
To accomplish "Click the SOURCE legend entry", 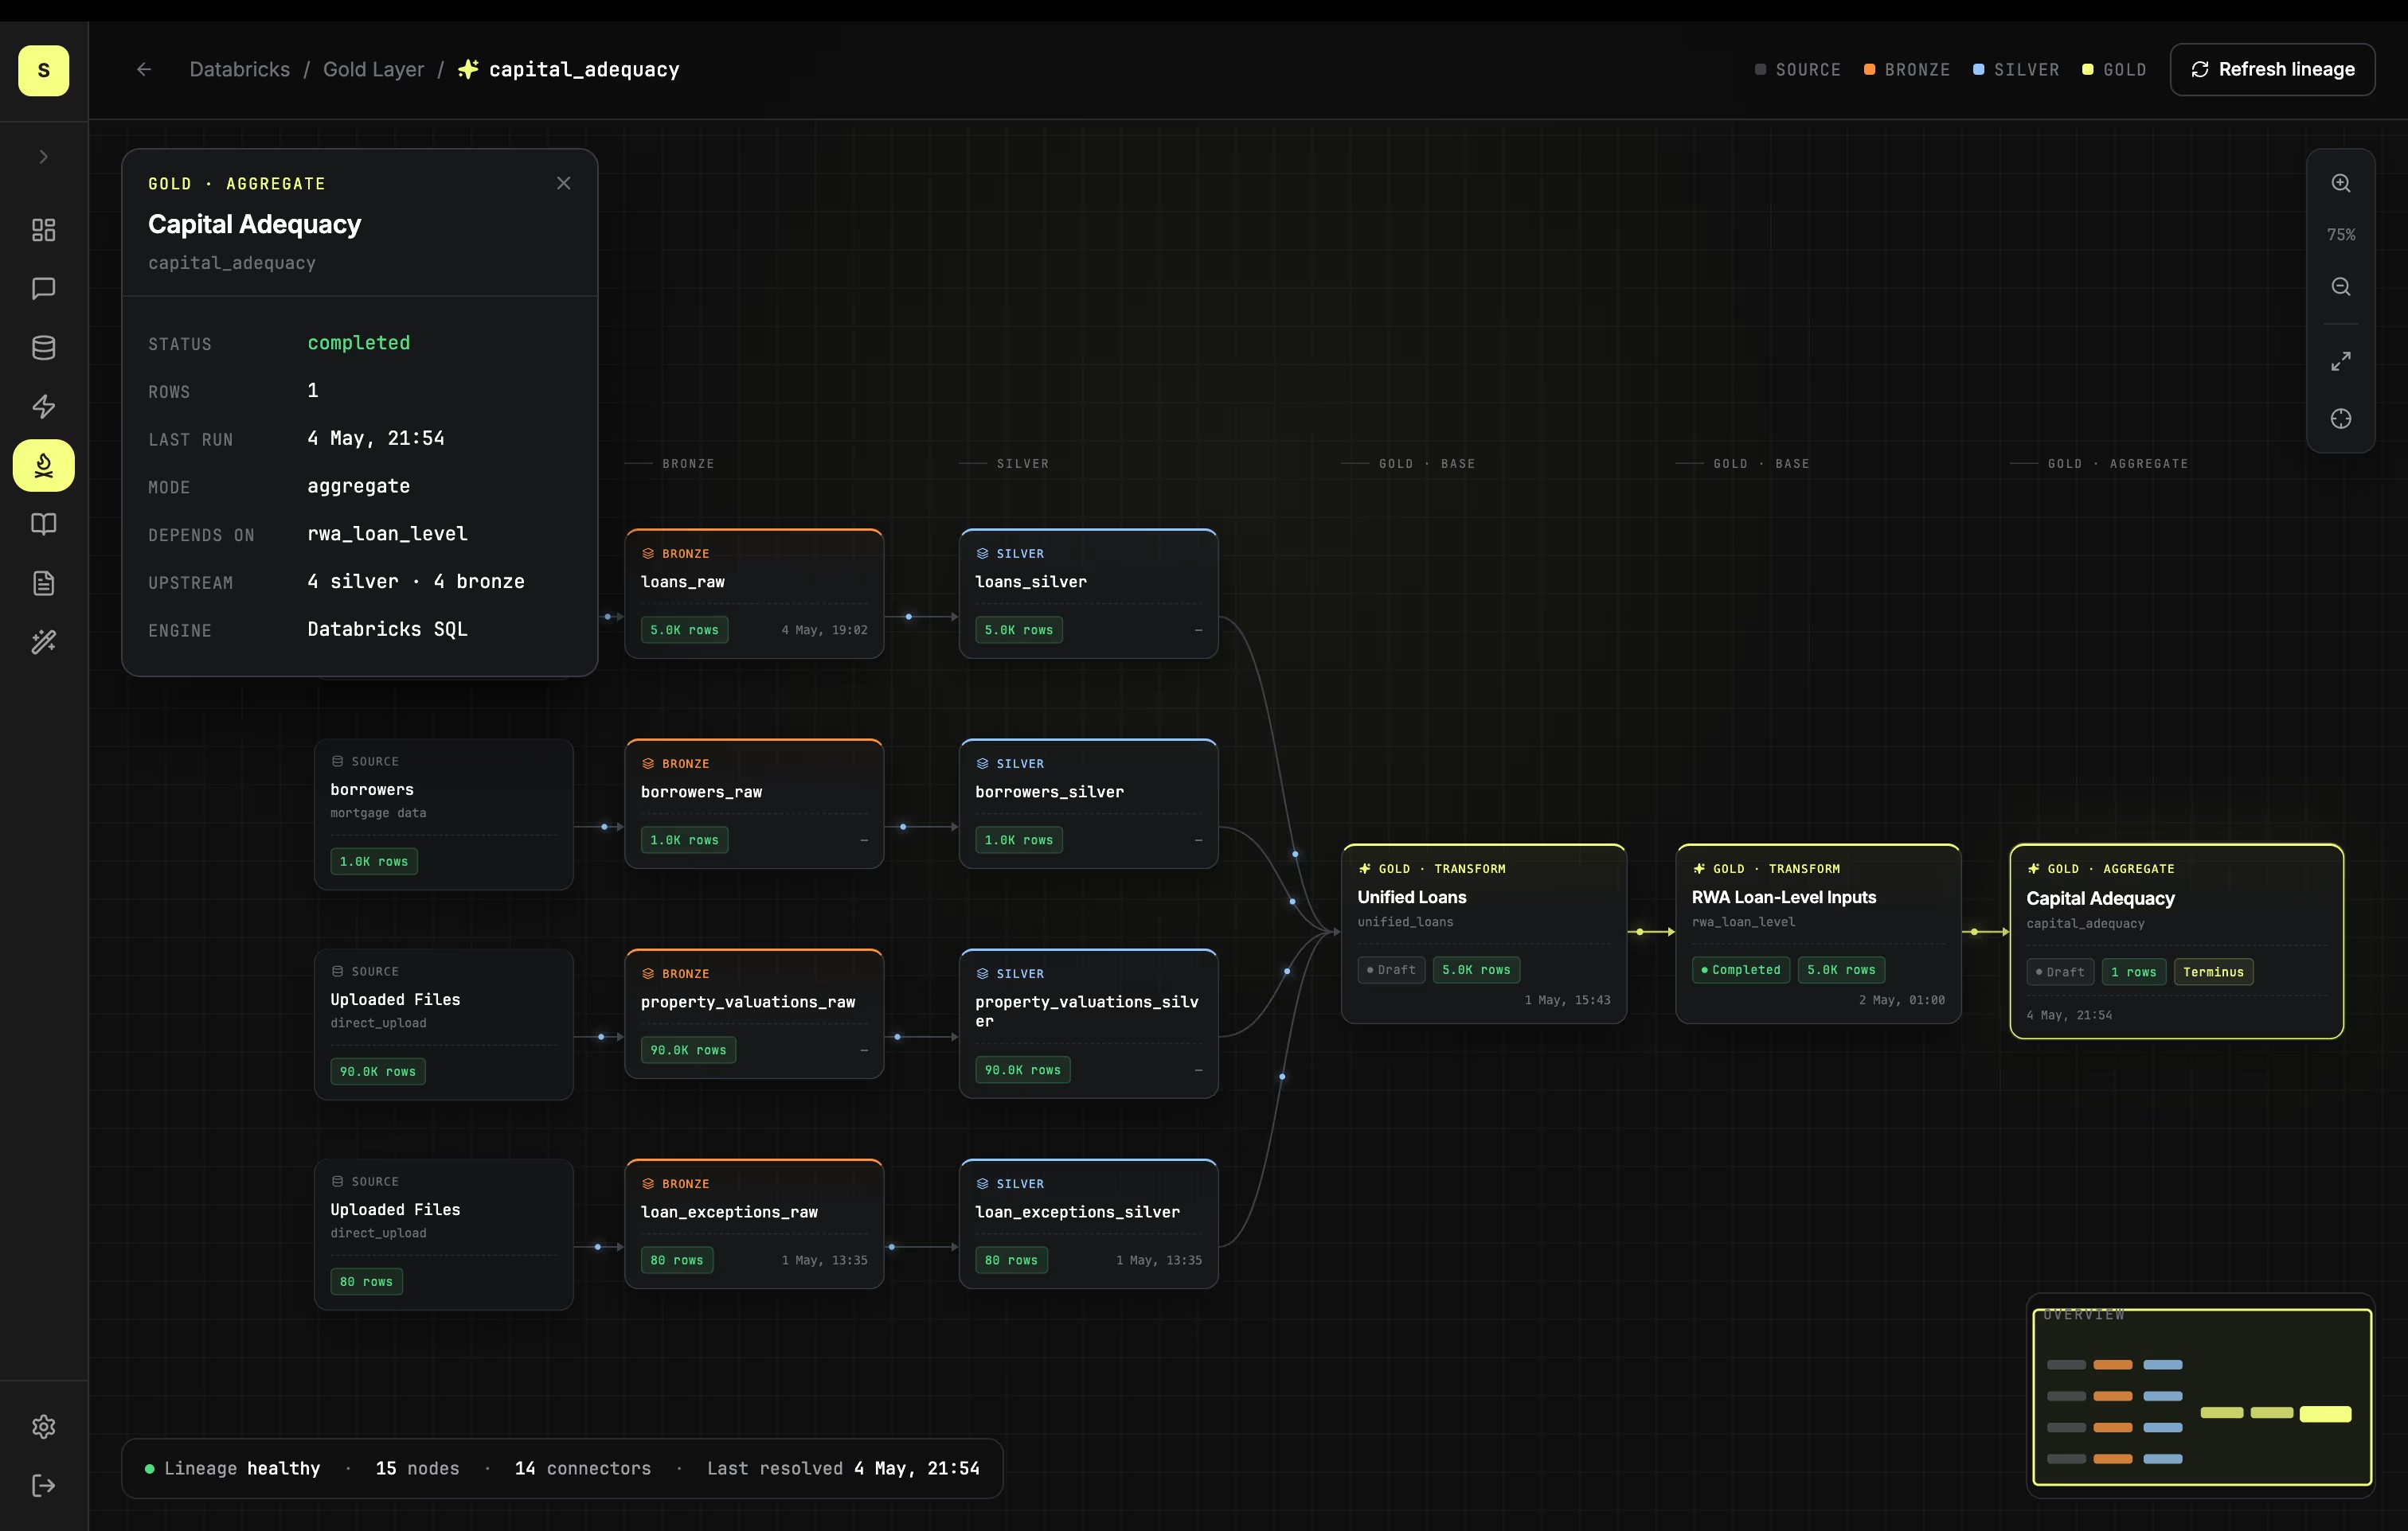I will [x=1797, y=69].
